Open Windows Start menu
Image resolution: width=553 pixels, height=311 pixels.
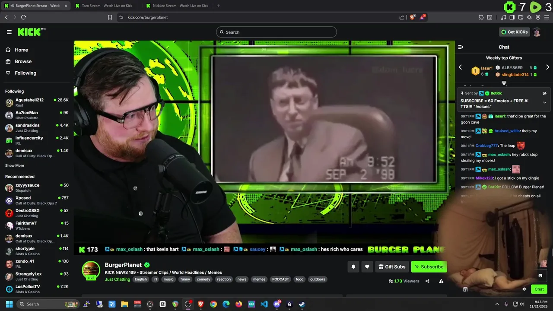[x=9, y=304]
